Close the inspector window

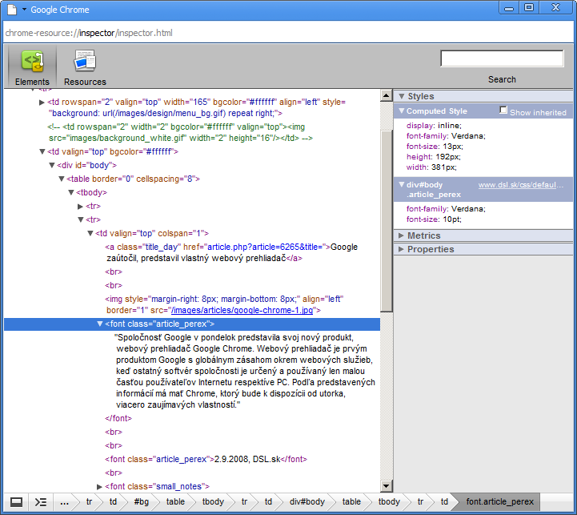(x=555, y=8)
